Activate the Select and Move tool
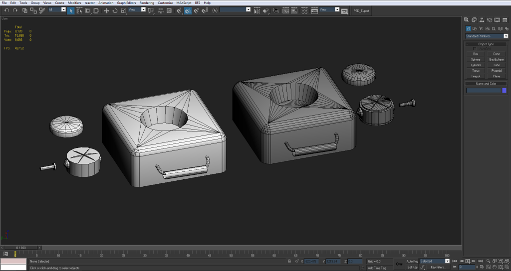This screenshot has height=271, width=511. (106, 10)
